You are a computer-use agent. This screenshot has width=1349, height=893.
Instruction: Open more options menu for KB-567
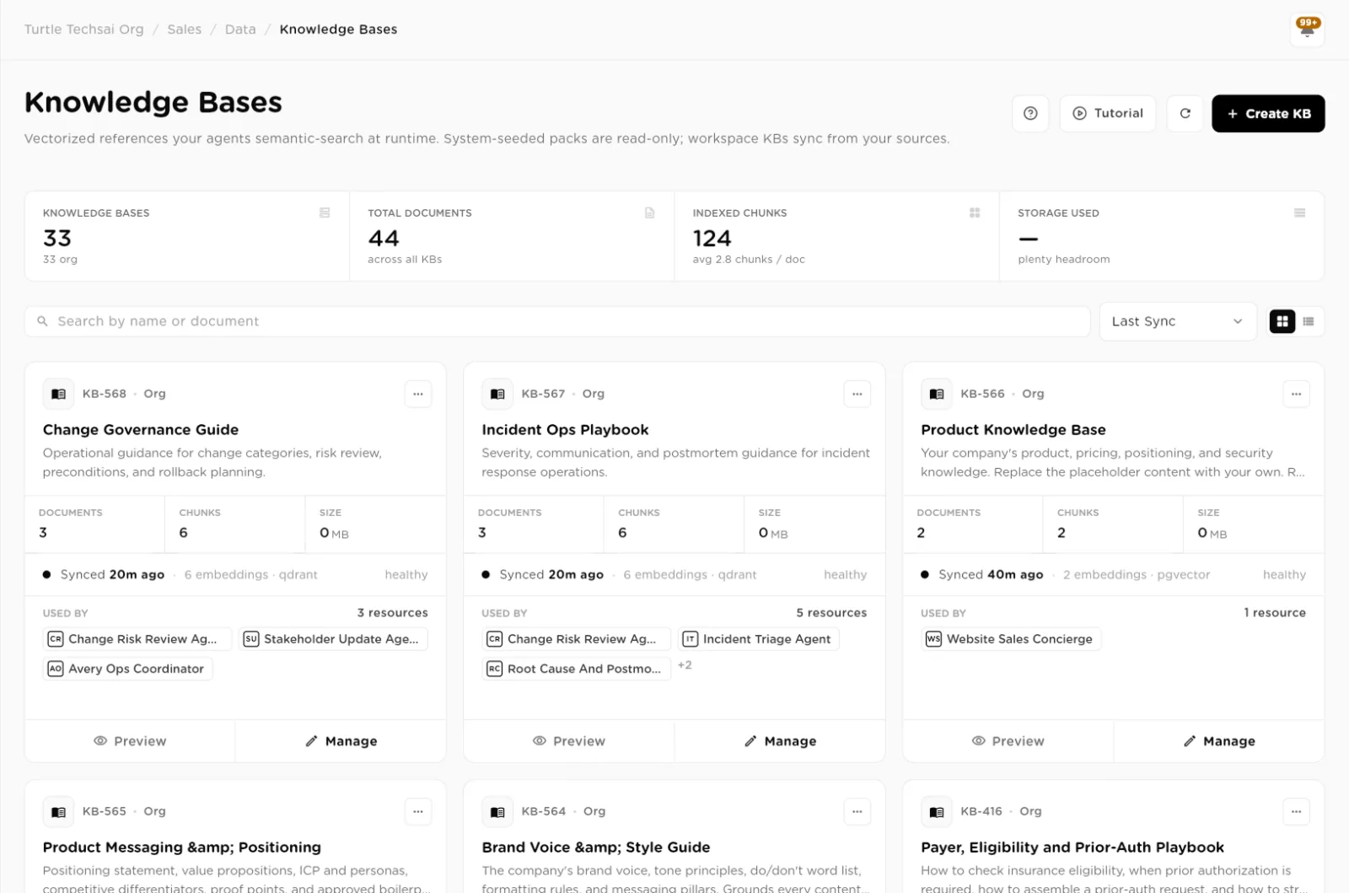(857, 394)
